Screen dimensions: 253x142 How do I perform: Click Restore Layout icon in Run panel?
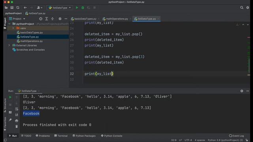point(10,112)
